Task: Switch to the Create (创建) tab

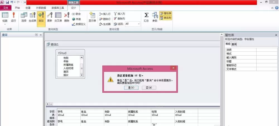Action: [28, 8]
